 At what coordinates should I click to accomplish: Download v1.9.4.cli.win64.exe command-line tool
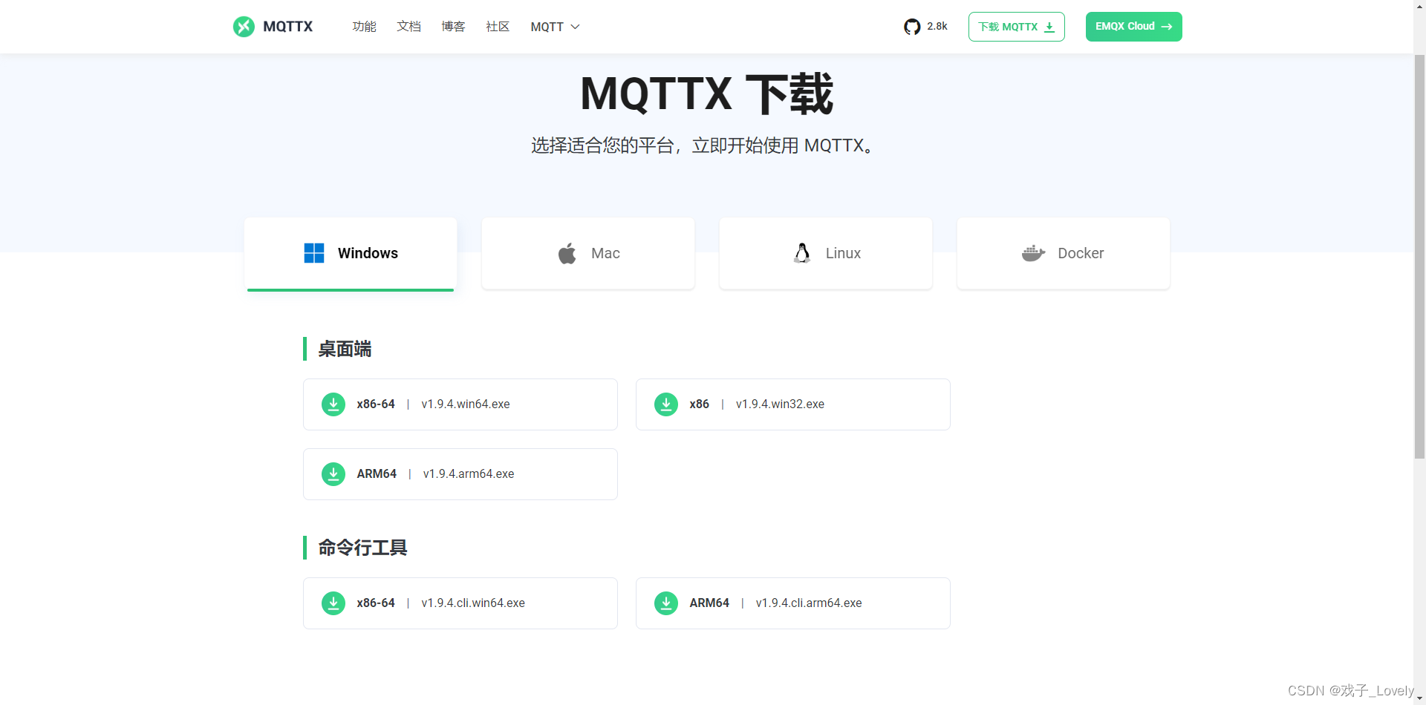pyautogui.click(x=460, y=603)
